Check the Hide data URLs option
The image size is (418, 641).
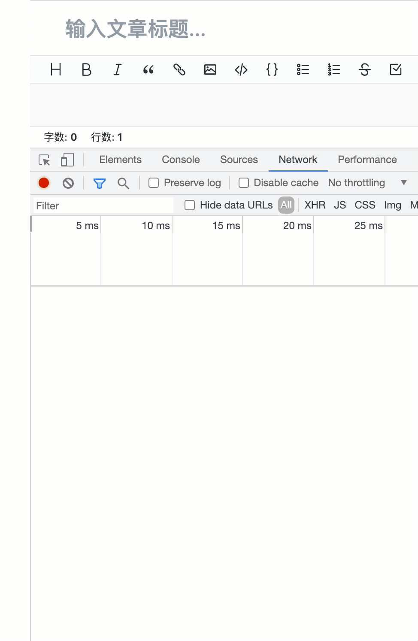tap(190, 205)
